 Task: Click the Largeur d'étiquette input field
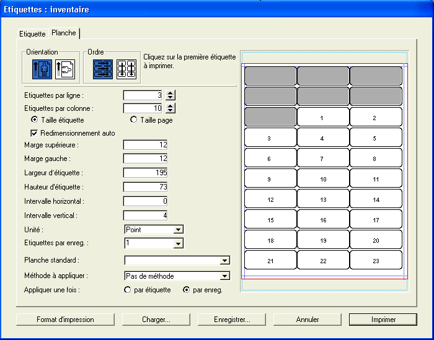tap(146, 173)
